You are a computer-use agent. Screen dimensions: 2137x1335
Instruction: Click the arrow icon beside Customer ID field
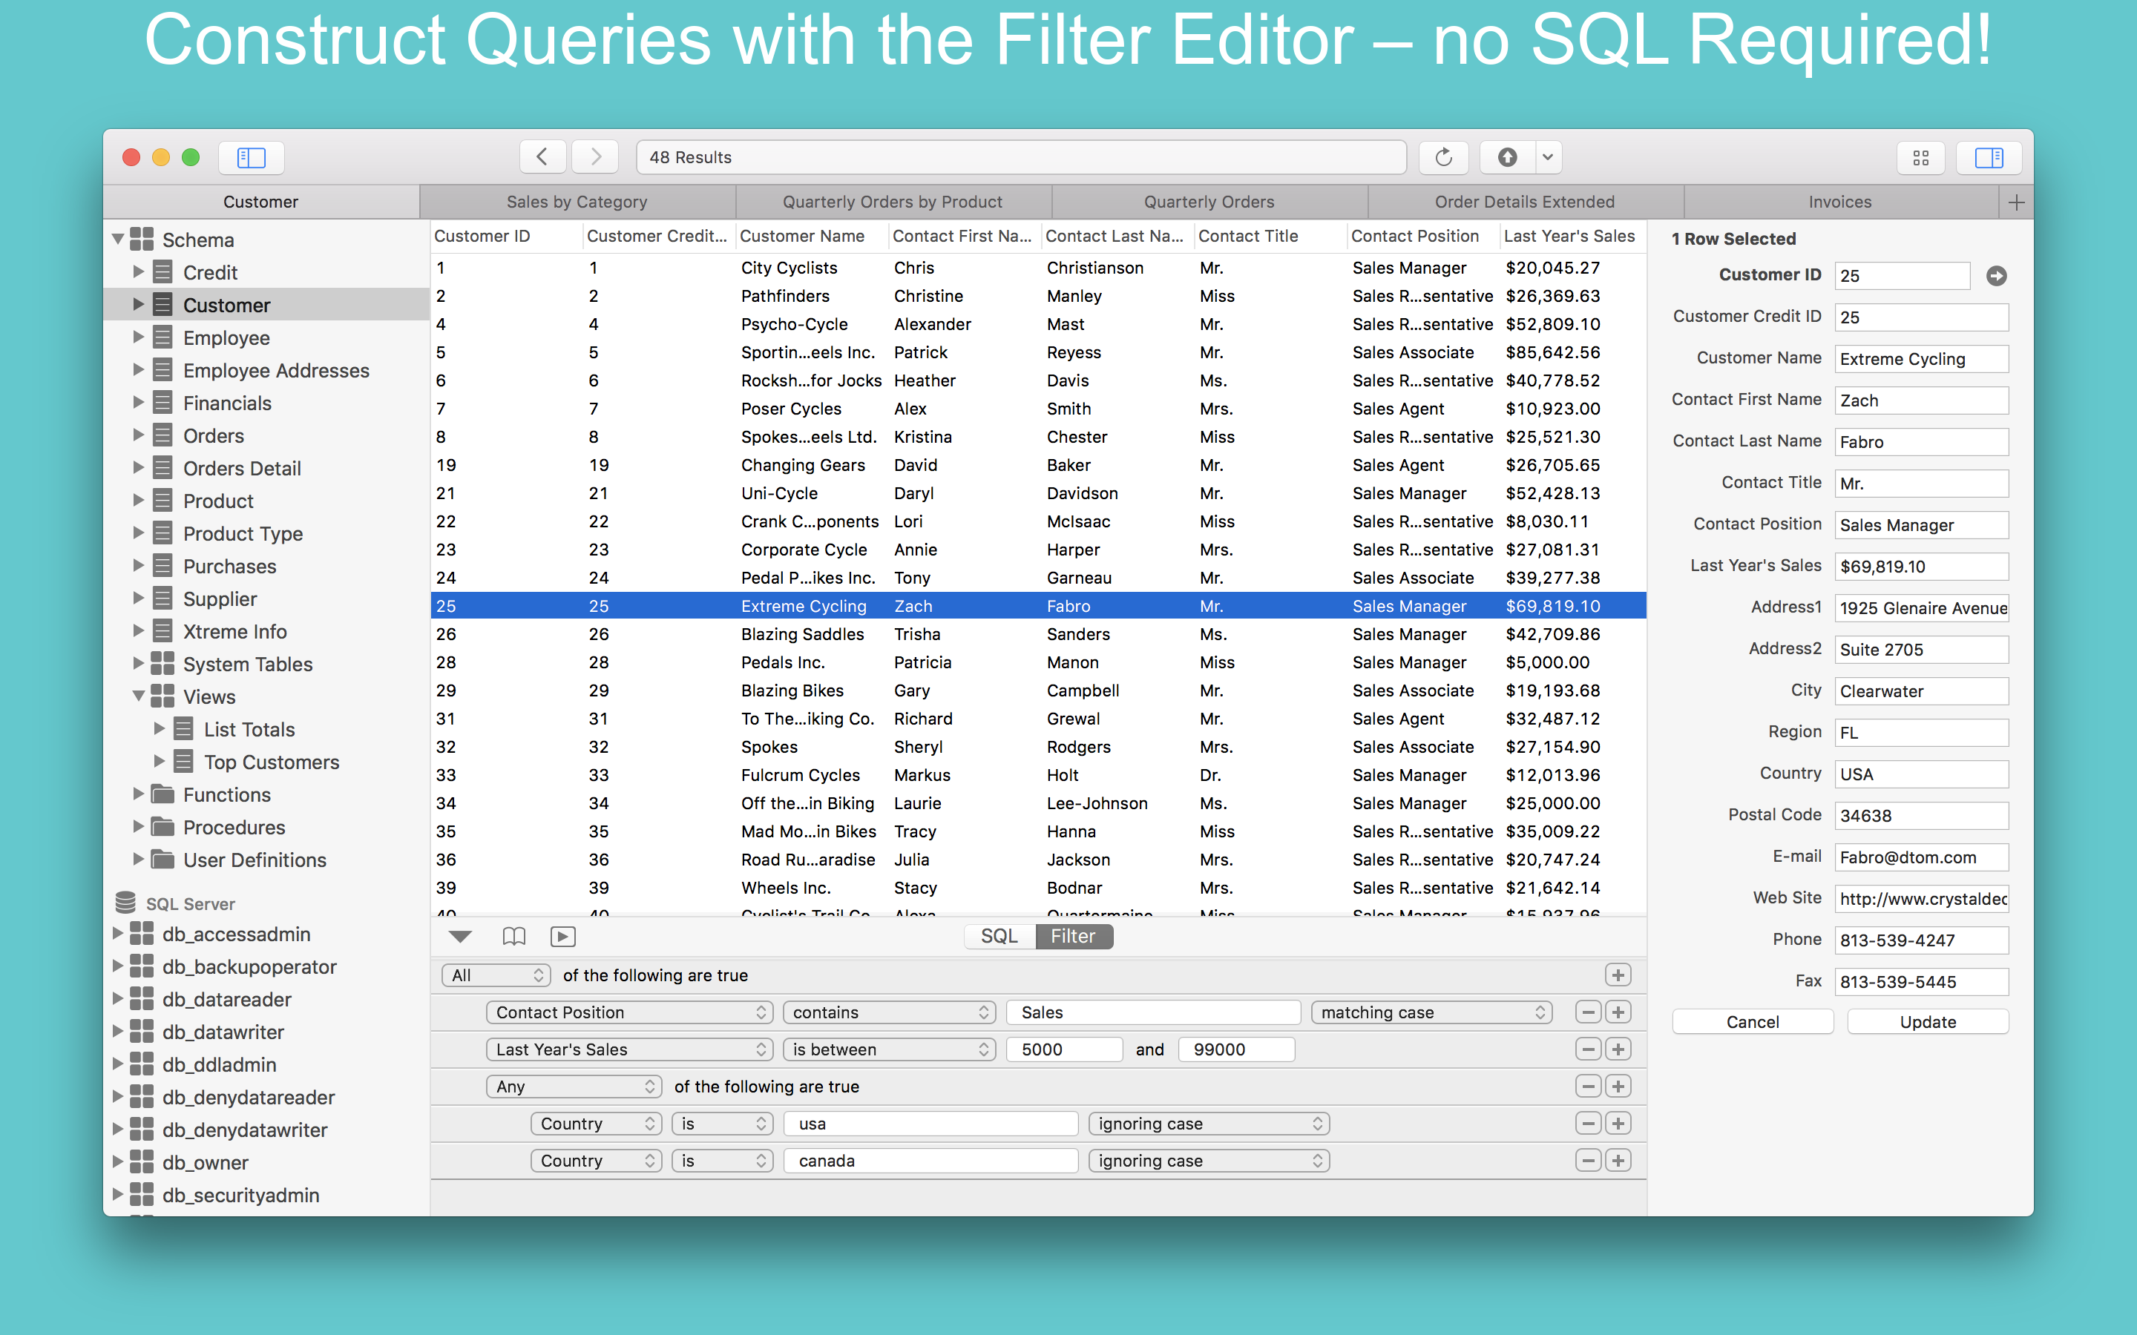tap(1996, 275)
